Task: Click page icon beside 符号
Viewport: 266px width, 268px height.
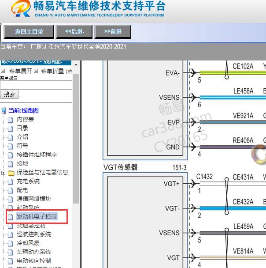Action: (11, 147)
